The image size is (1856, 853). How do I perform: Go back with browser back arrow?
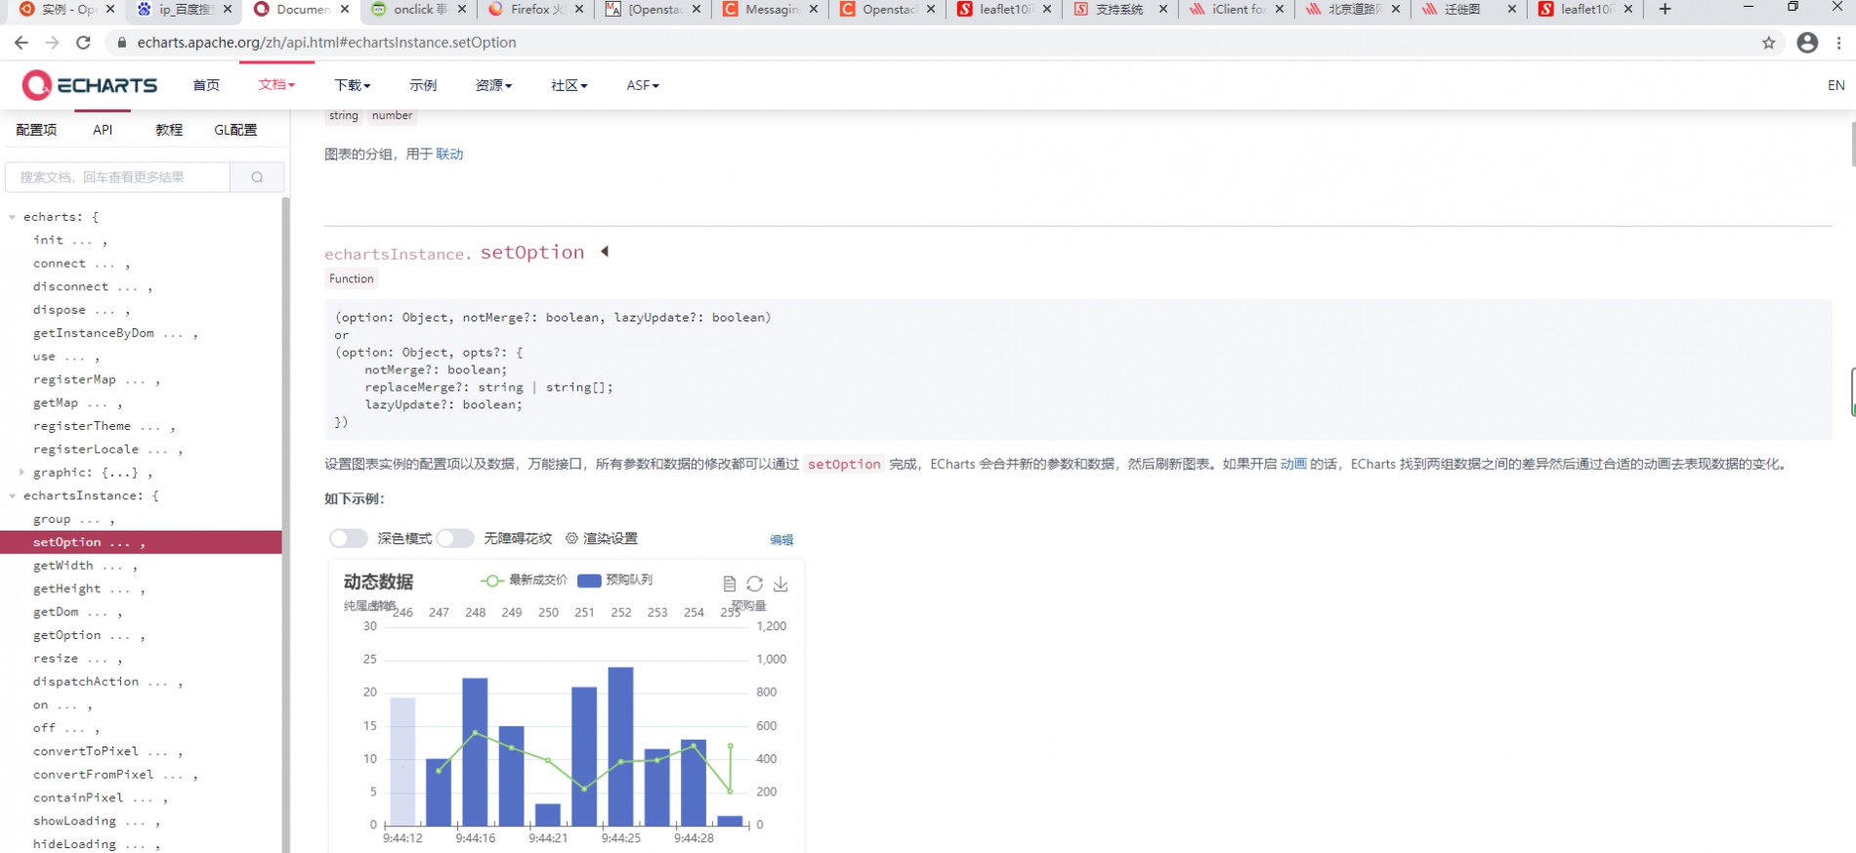(x=21, y=43)
